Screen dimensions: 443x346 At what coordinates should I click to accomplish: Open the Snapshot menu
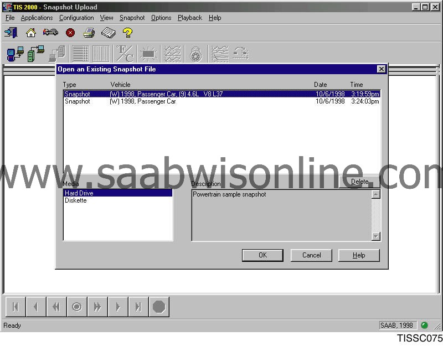pyautogui.click(x=132, y=18)
